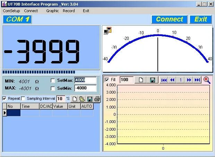The height and width of the screenshot is (157, 215).
Task: Uncheck the Repeat checkbox
Action: (x=5, y=98)
